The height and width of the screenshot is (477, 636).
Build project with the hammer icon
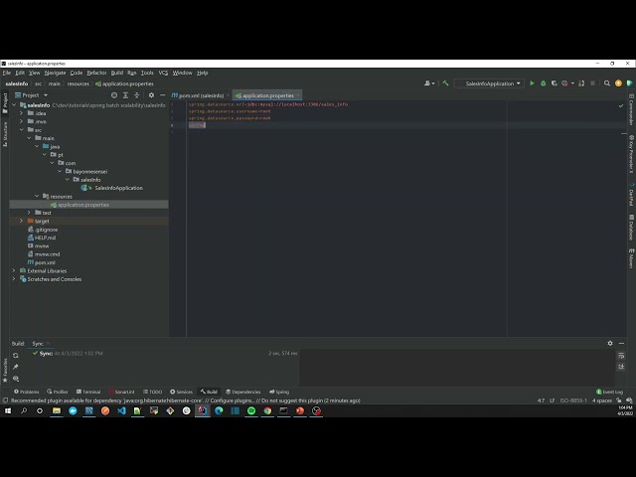445,83
